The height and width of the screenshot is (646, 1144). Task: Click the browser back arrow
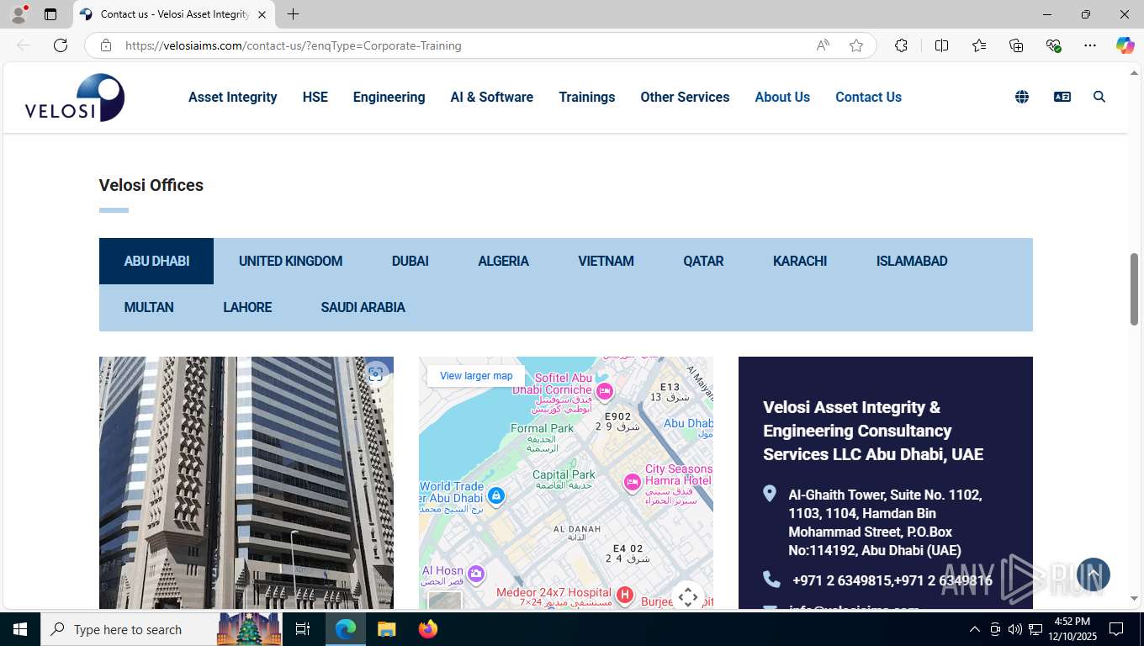pos(24,45)
